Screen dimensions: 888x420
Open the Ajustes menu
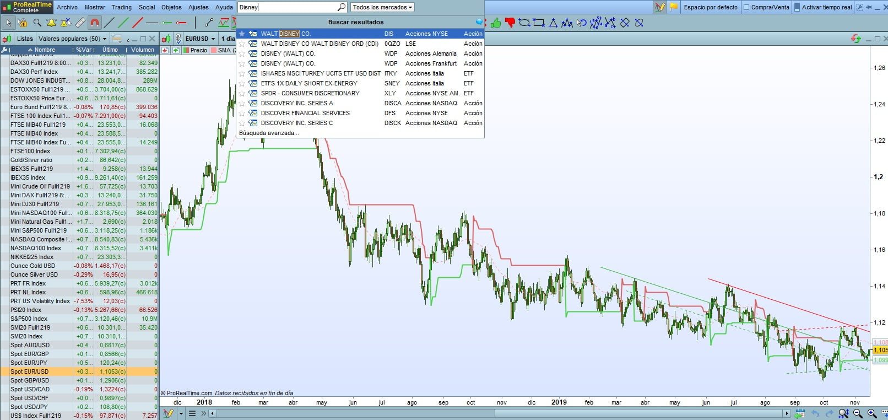[x=198, y=7]
